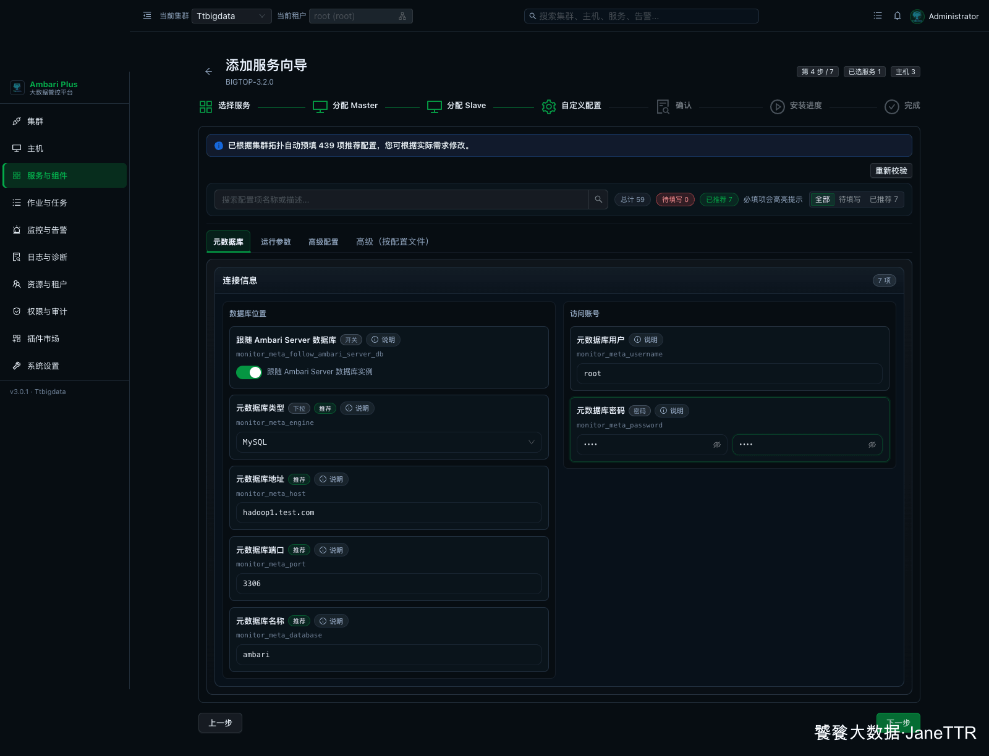Screen dimensions: 989x756
Task: Show password in first 元数据库密码 field
Action: click(717, 445)
